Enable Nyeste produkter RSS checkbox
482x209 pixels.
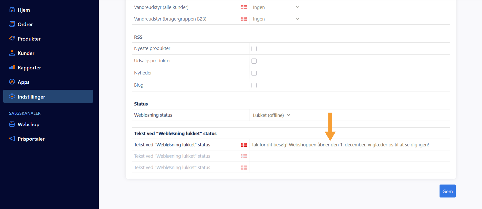(x=254, y=49)
